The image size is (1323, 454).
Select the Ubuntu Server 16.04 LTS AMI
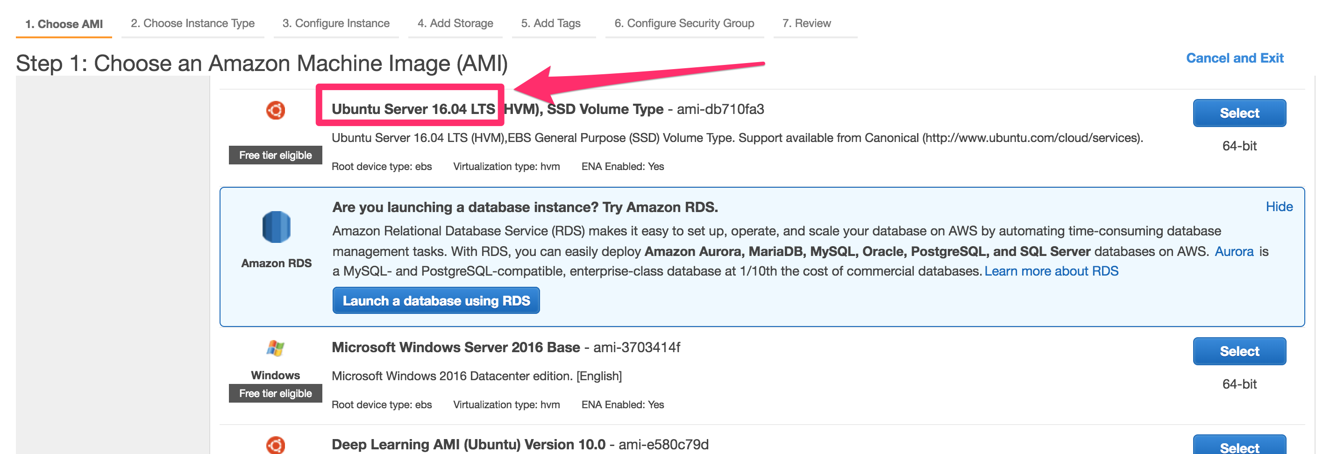1239,113
